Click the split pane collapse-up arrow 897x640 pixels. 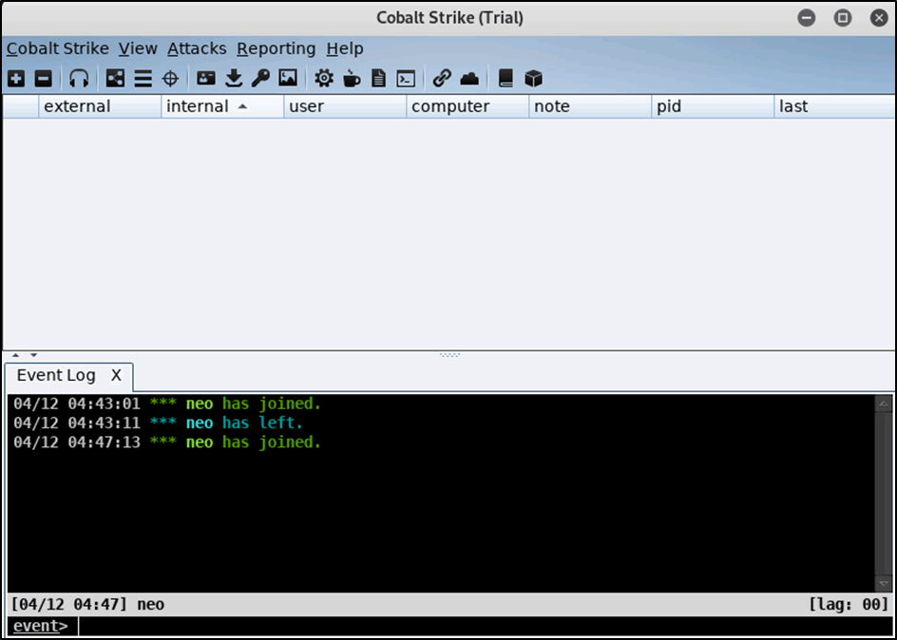pos(15,355)
